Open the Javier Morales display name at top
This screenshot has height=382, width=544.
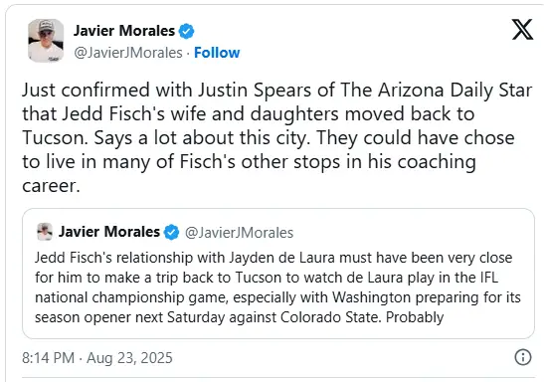pyautogui.click(x=124, y=31)
